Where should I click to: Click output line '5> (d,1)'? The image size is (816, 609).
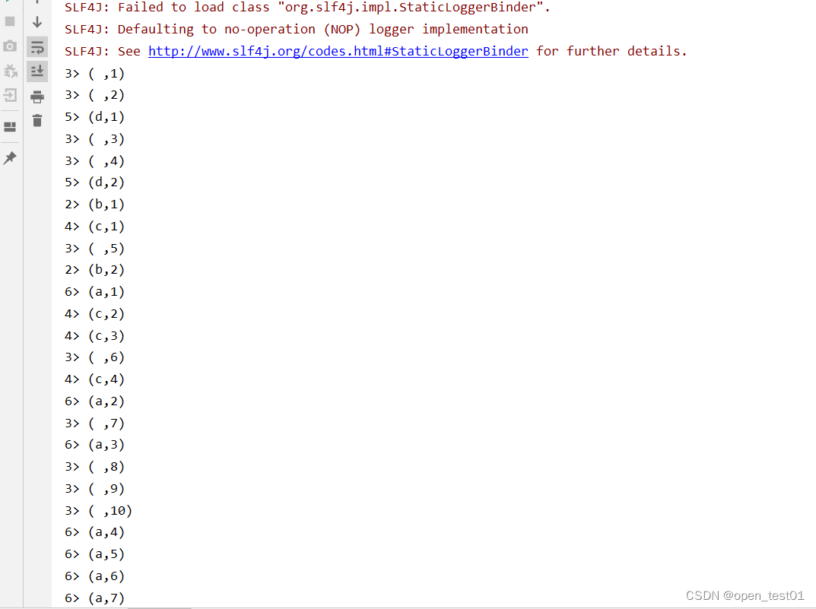point(95,117)
